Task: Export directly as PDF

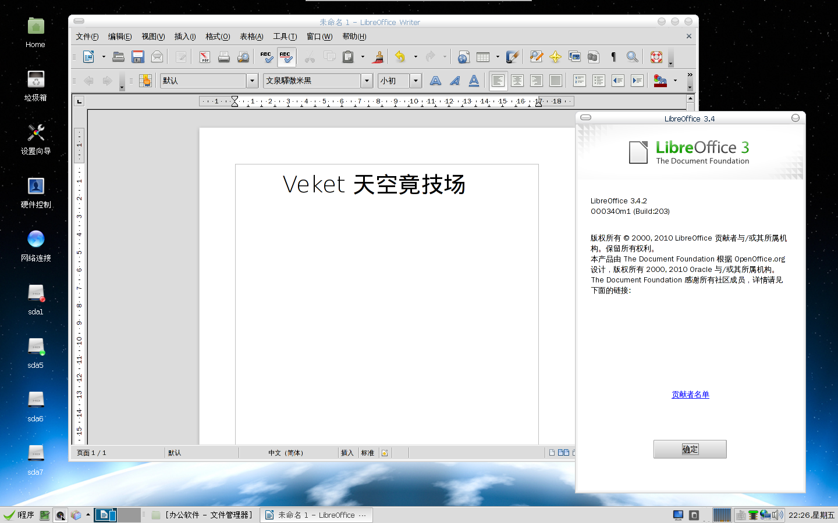Action: tap(205, 57)
